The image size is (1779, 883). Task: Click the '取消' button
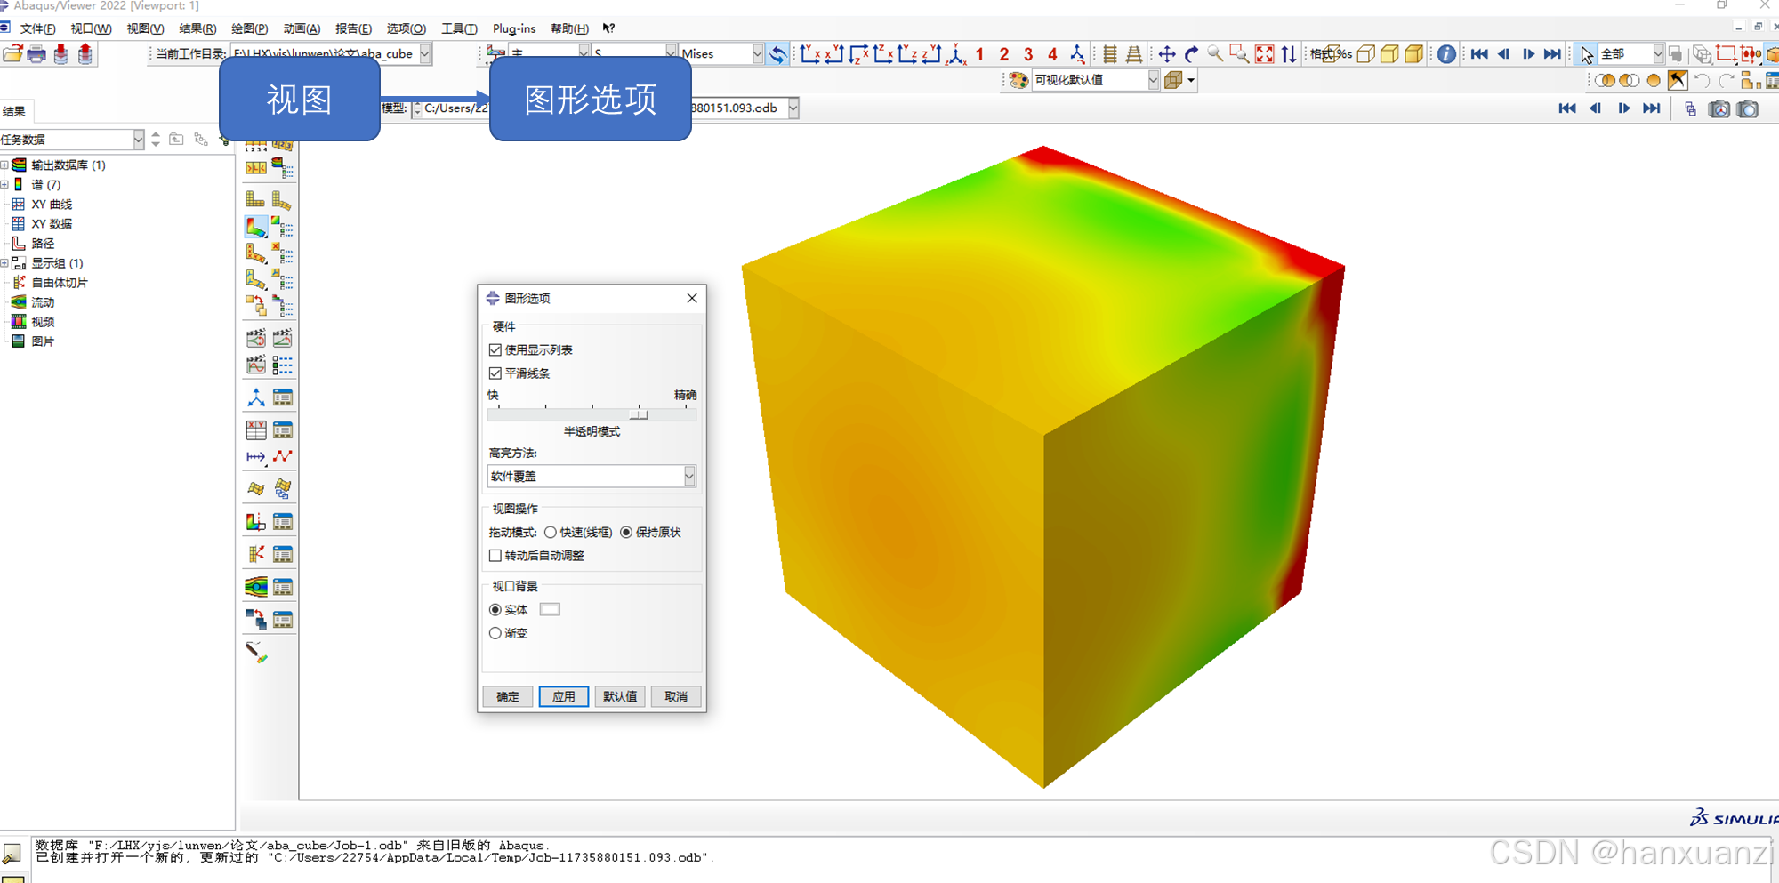click(x=676, y=697)
